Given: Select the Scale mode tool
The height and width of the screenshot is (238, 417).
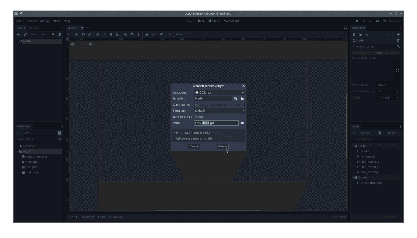Looking at the screenshot, I should [89, 34].
